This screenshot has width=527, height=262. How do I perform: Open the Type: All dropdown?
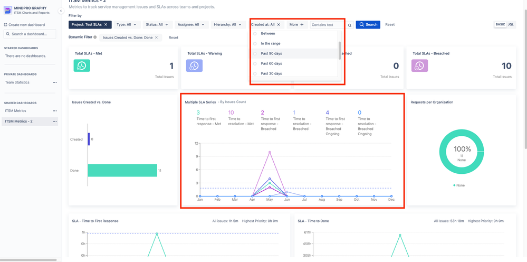(127, 25)
